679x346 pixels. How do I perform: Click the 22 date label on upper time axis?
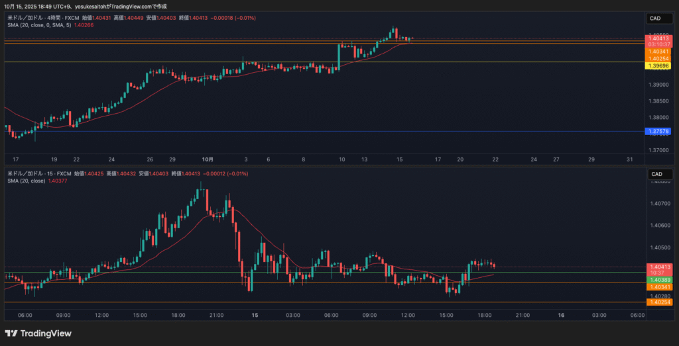pyautogui.click(x=495, y=159)
